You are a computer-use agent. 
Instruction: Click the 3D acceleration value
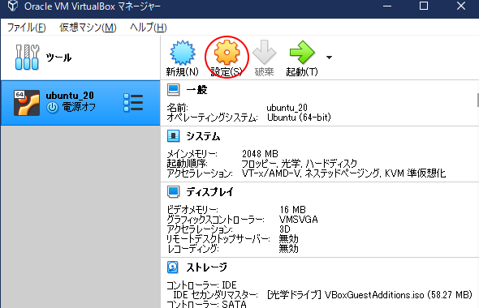pos(285,229)
